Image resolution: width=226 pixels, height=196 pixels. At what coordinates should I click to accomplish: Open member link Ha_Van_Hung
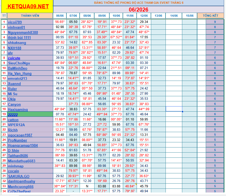coord(20,73)
